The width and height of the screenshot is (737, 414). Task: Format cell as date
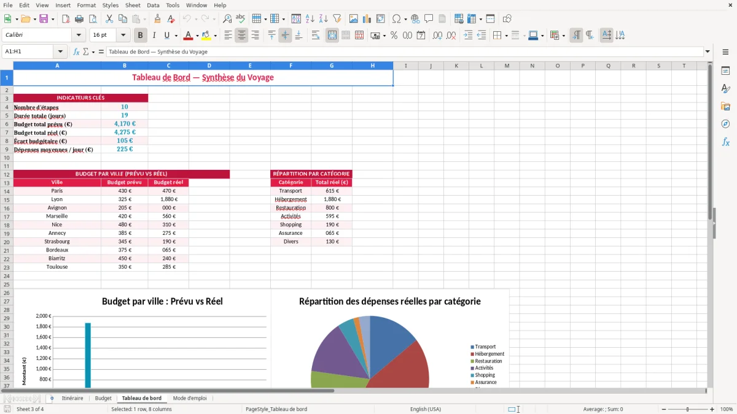(x=421, y=36)
